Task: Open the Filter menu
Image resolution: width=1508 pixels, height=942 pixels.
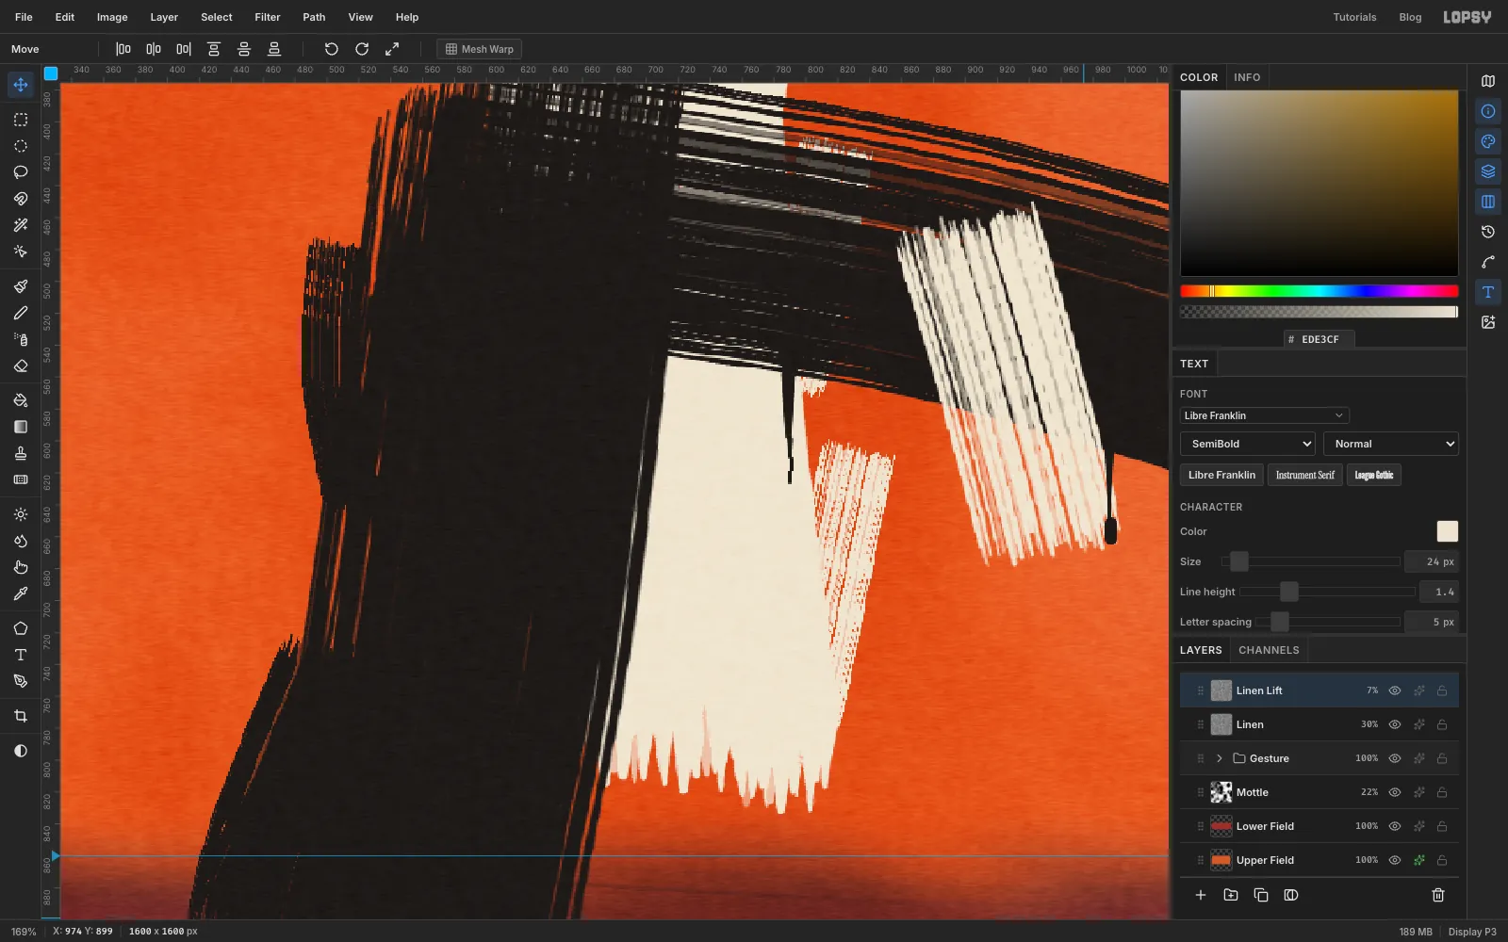Action: tap(268, 17)
